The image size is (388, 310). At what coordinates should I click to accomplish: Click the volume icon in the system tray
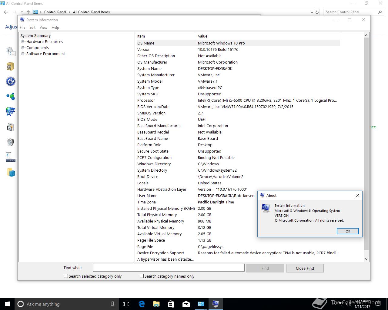pos(349,304)
